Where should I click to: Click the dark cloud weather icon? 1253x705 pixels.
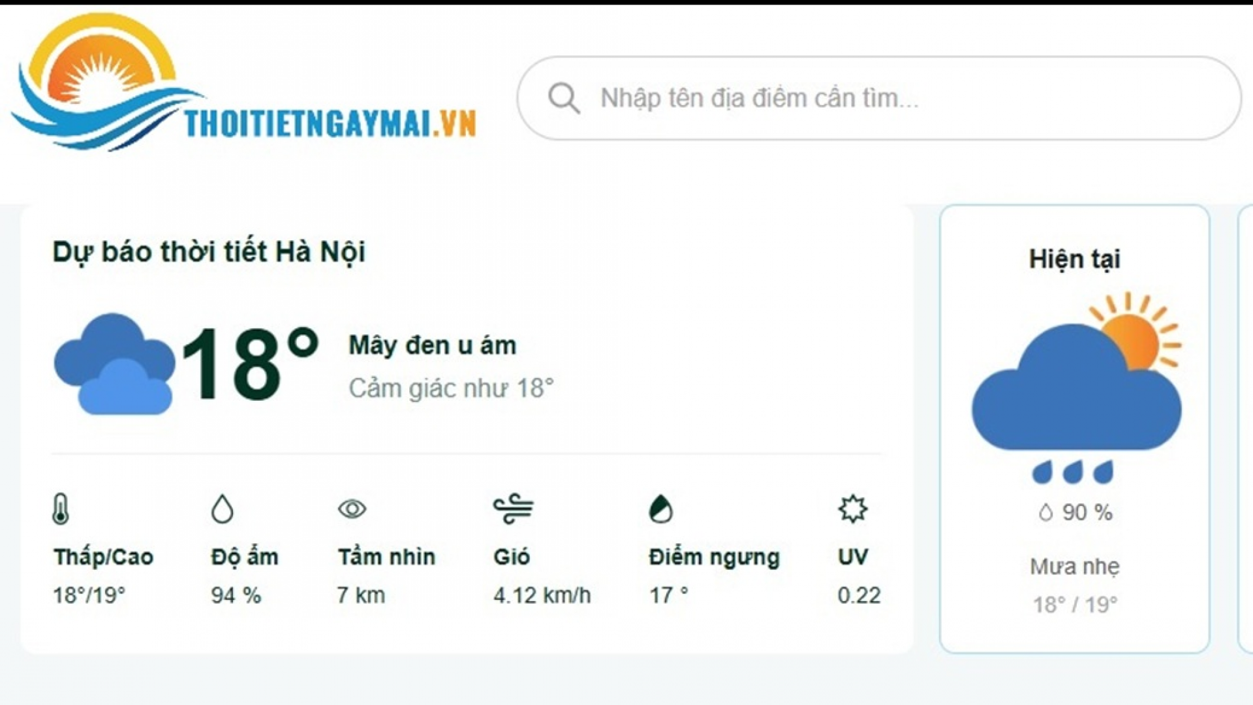tap(114, 364)
